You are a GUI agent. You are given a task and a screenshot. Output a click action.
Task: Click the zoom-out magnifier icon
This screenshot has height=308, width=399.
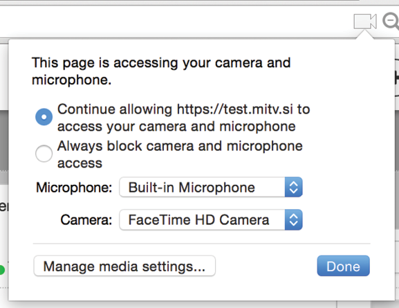point(391,21)
